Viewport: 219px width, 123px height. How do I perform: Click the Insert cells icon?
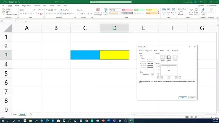click(x=164, y=10)
